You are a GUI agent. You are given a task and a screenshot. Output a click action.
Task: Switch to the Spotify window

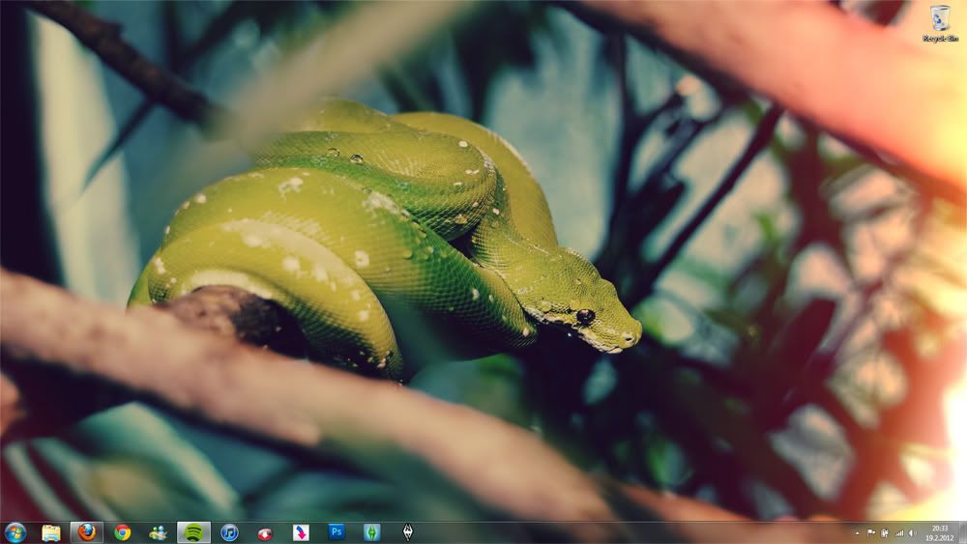193,532
